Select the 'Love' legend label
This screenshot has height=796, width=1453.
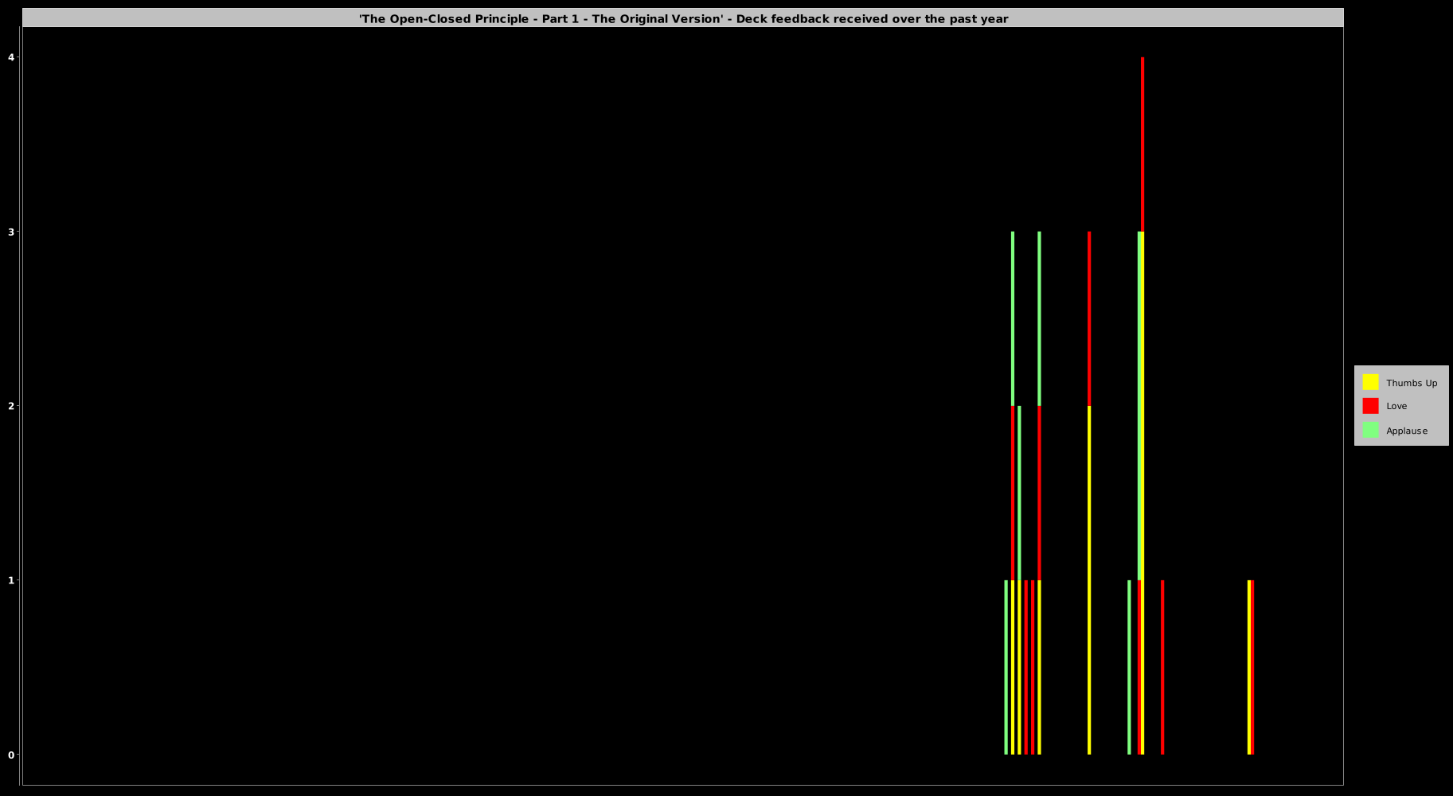click(x=1396, y=406)
